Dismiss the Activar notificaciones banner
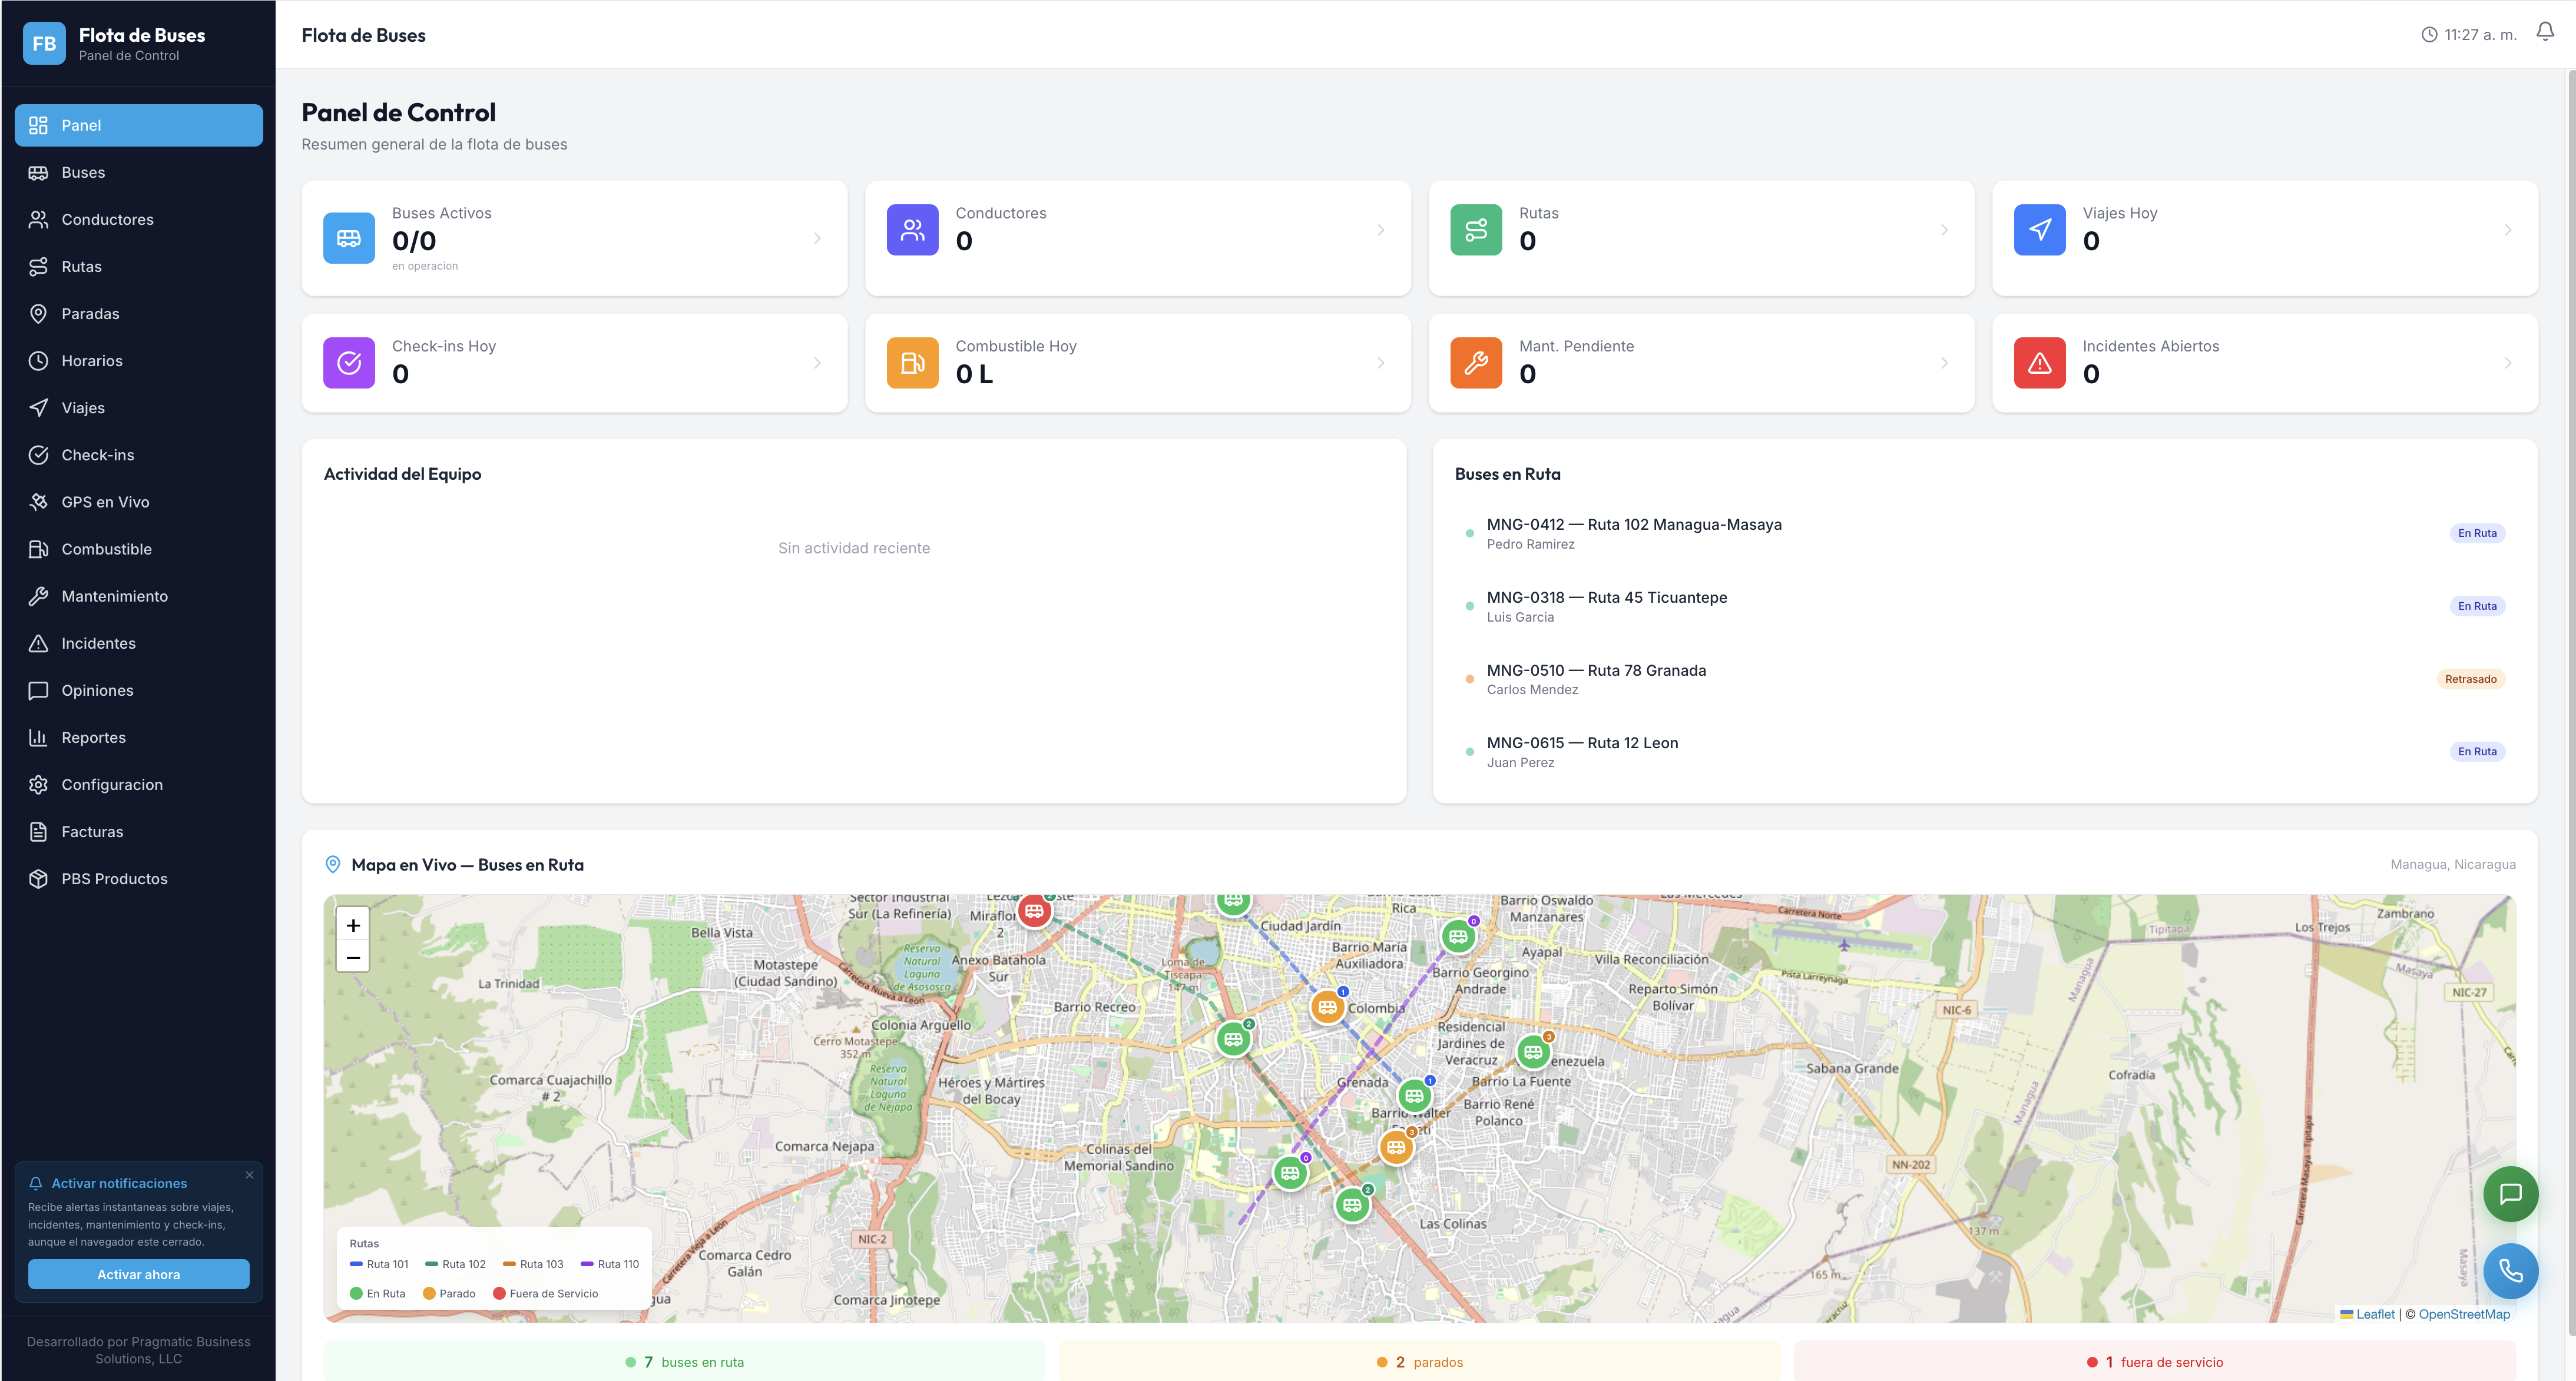This screenshot has width=2576, height=1381. [249, 1175]
